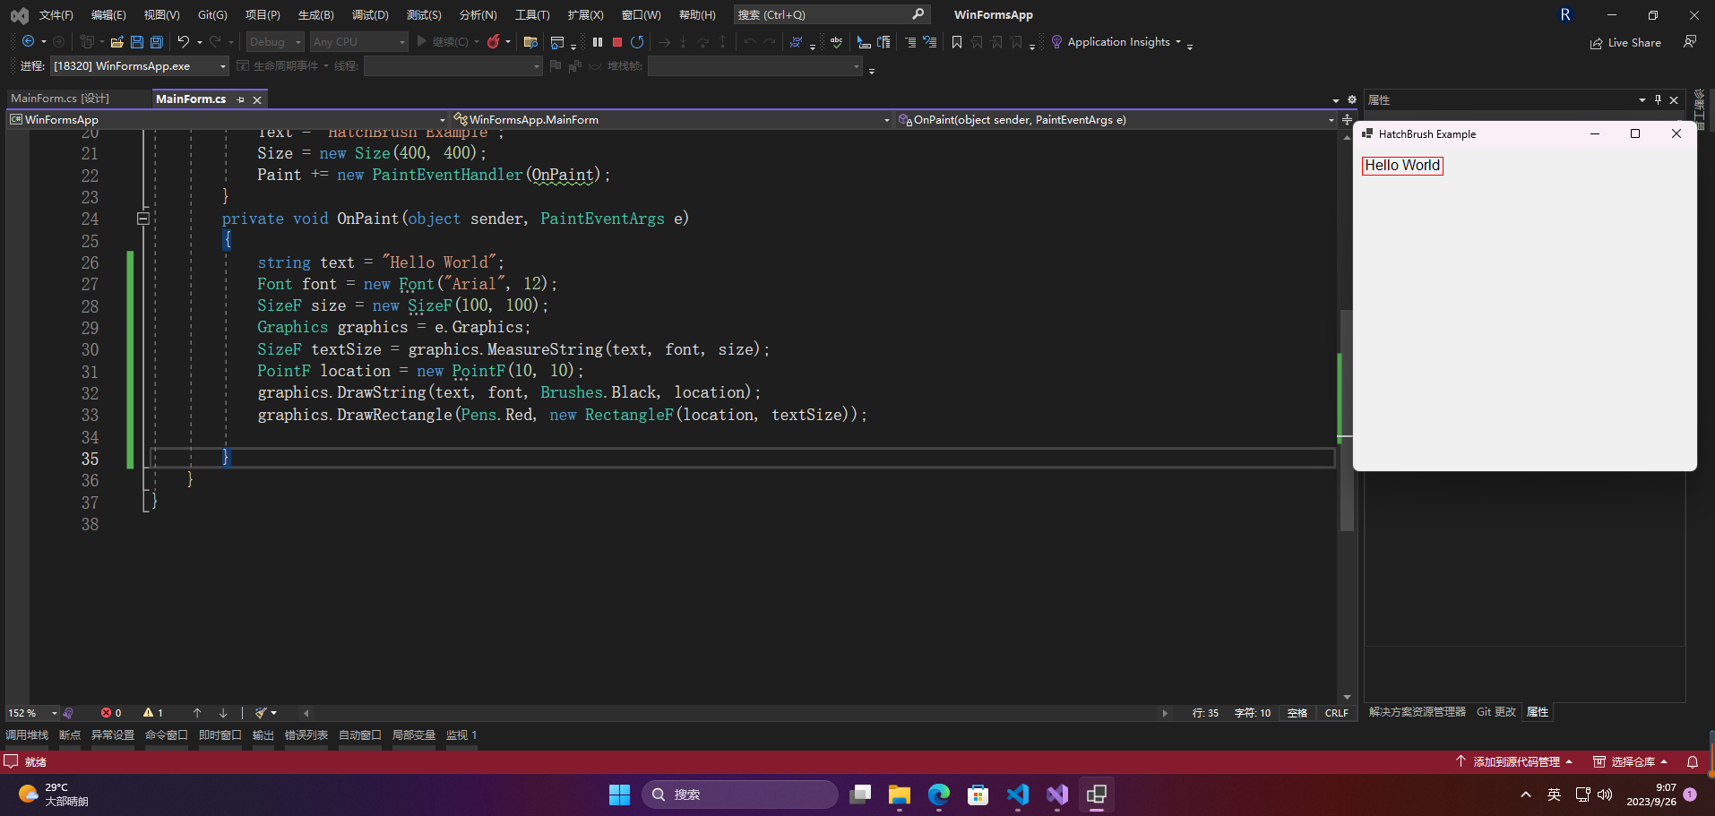The width and height of the screenshot is (1715, 816).
Task: Open the Undo history dropdown arrow
Action: pos(199,42)
